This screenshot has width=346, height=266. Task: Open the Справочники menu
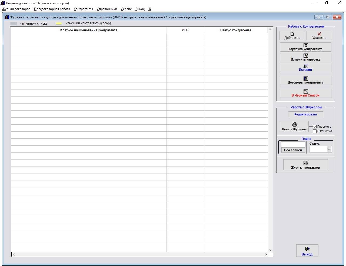pyautogui.click(x=107, y=9)
